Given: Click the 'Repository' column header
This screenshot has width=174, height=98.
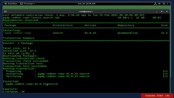Looking at the screenshot, I should click(x=126, y=25).
